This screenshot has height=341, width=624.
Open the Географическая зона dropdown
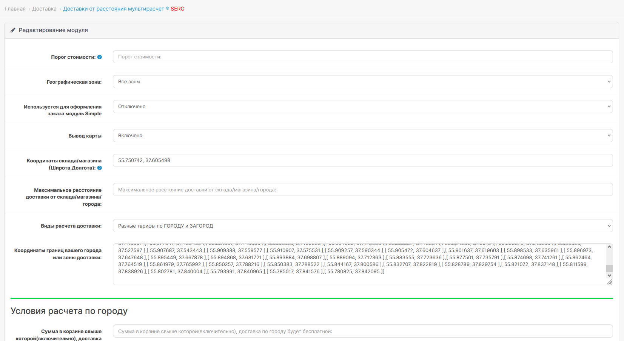click(362, 82)
